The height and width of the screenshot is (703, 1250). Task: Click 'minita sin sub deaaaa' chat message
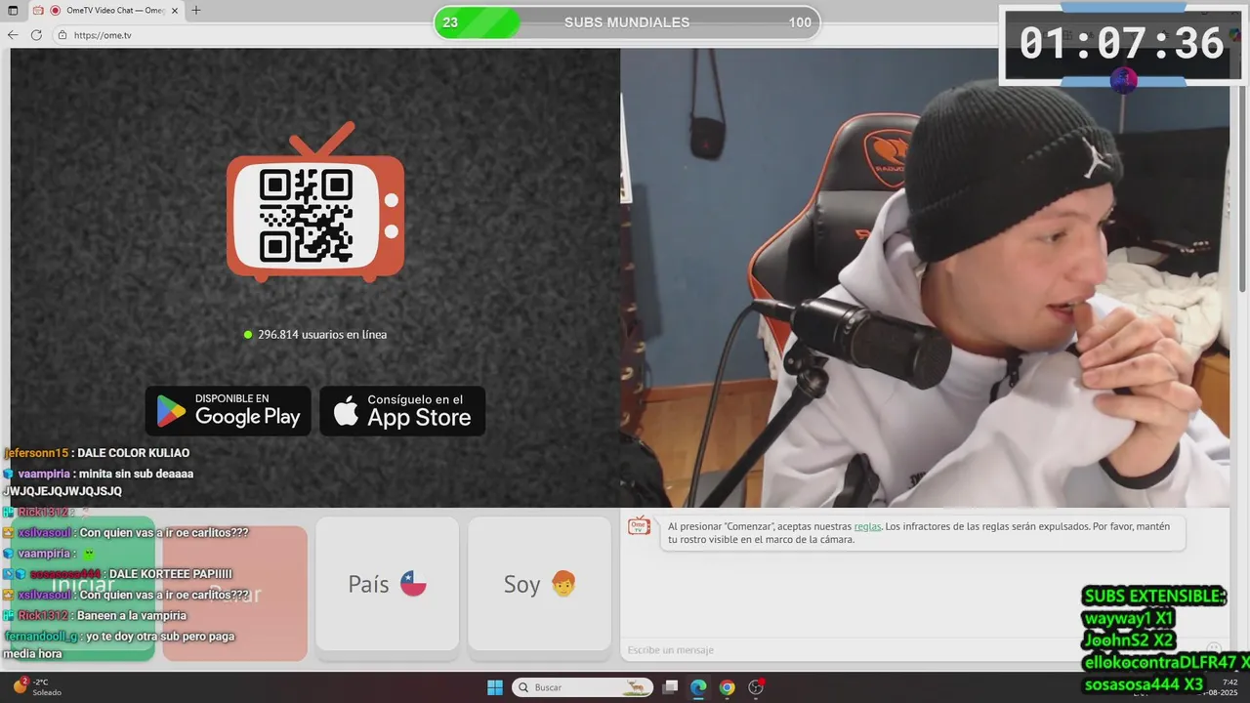coord(99,482)
